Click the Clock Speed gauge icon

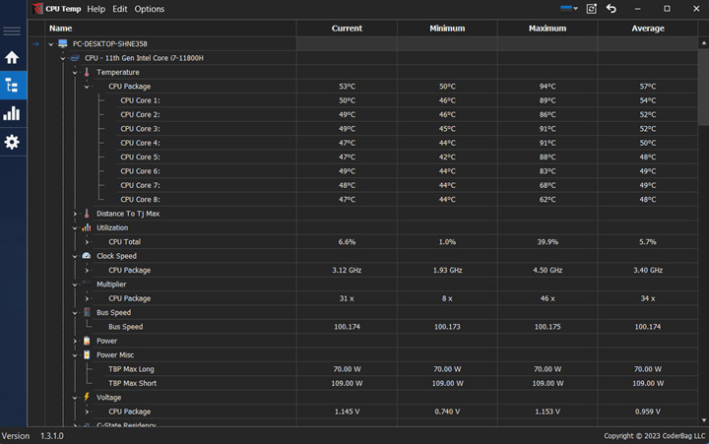(87, 256)
